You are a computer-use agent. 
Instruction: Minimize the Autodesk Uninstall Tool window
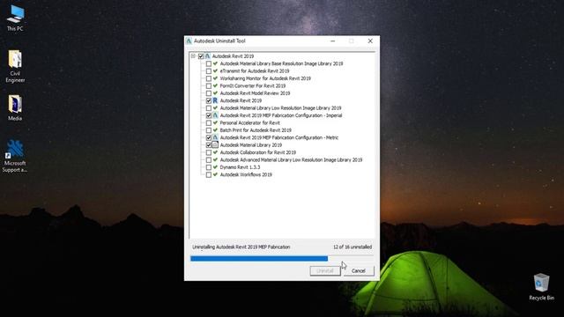tap(333, 41)
